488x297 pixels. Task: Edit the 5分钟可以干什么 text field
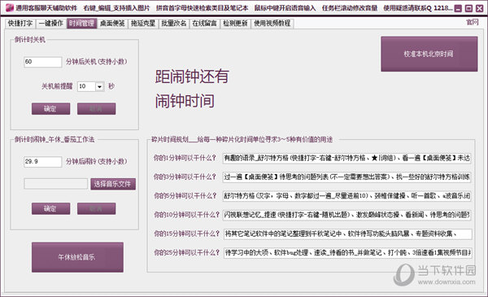click(x=347, y=196)
